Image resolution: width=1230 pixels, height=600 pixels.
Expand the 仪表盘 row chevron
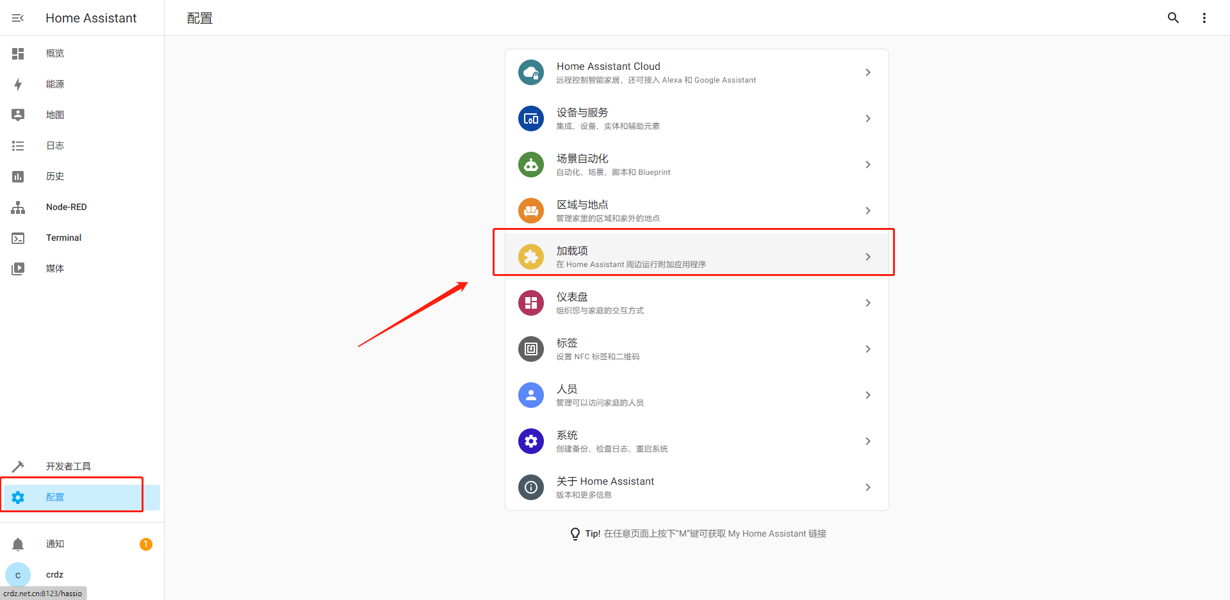[x=867, y=303]
